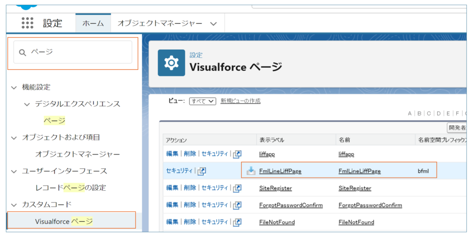Viewport: 476px width, 239px height.
Task: Click セキュリティ link in FmlLineLiffPage row
Action: click(179, 171)
